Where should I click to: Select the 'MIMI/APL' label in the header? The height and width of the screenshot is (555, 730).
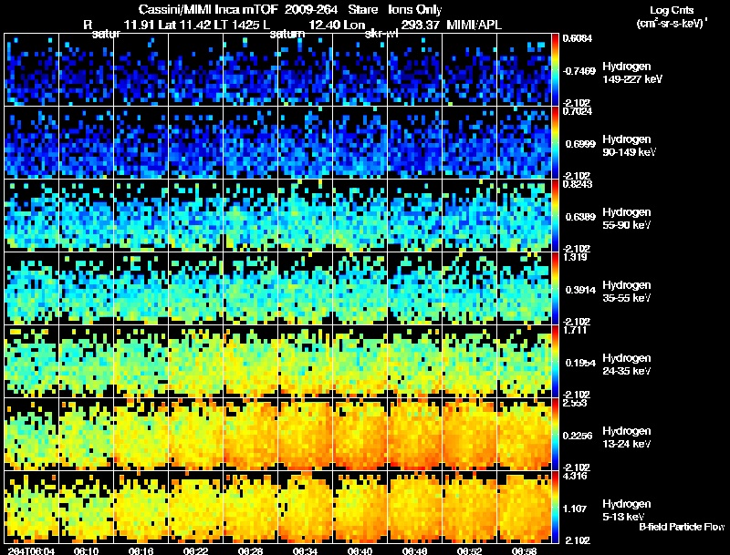click(x=474, y=25)
